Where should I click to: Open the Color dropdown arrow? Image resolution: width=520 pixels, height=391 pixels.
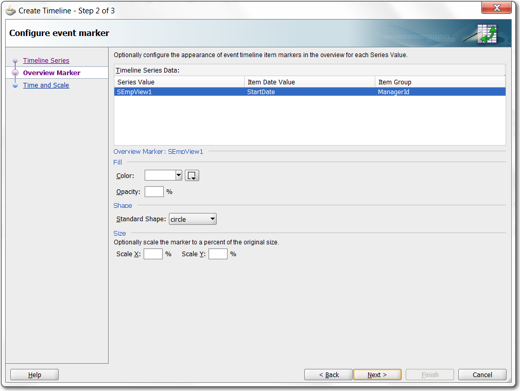point(179,175)
